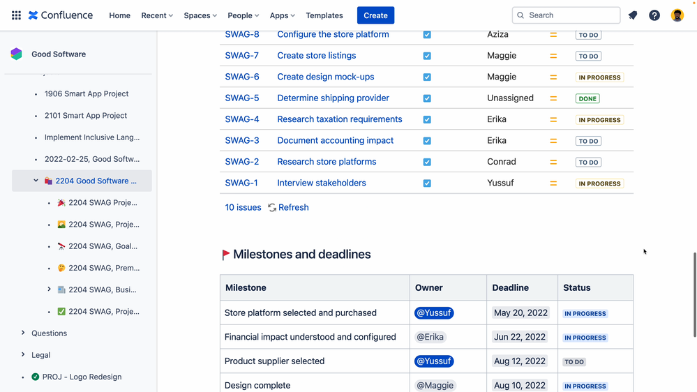Click the priority icon in the SWAG-1 row
This screenshot has height=392, width=697.
(553, 183)
